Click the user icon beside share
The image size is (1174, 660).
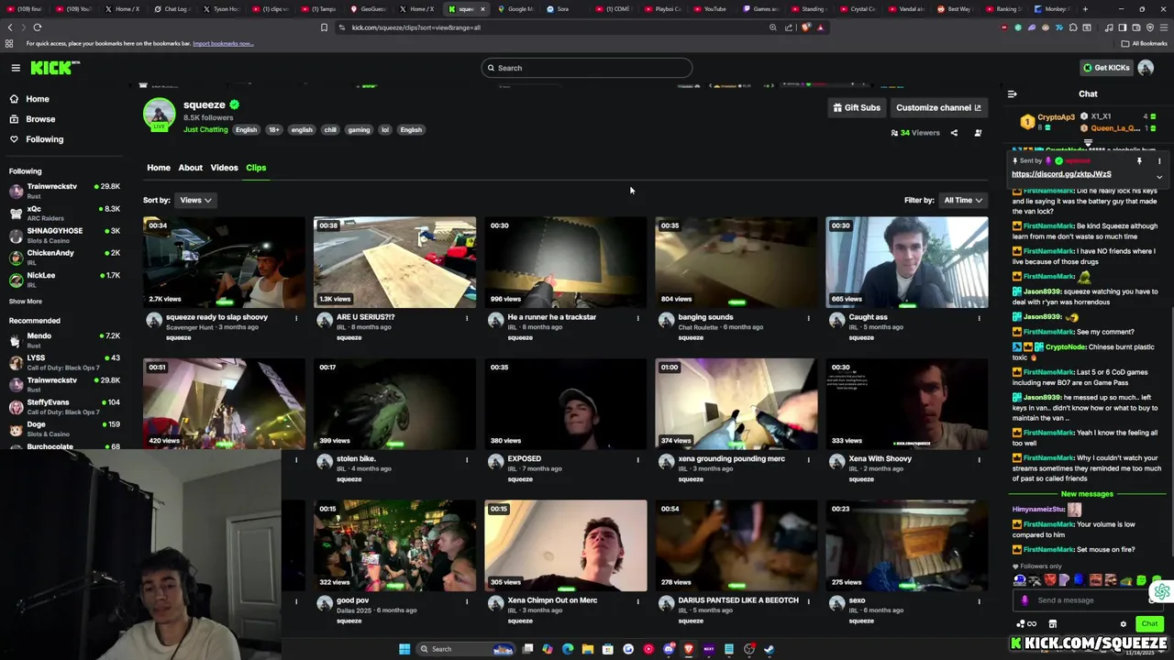coord(978,133)
